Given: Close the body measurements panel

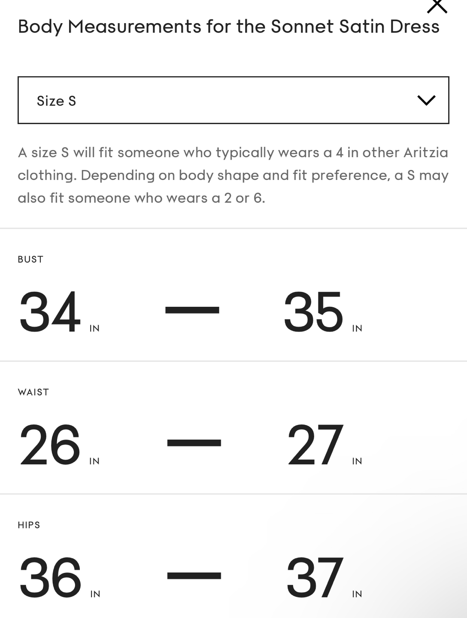Looking at the screenshot, I should (x=437, y=6).
